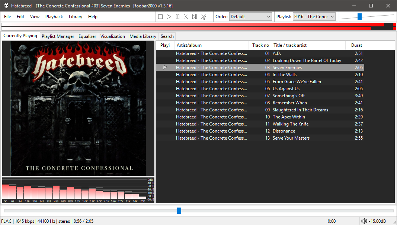Click the 0:00 status bar field
The height and width of the screenshot is (225, 397).
pyautogui.click(x=332, y=221)
